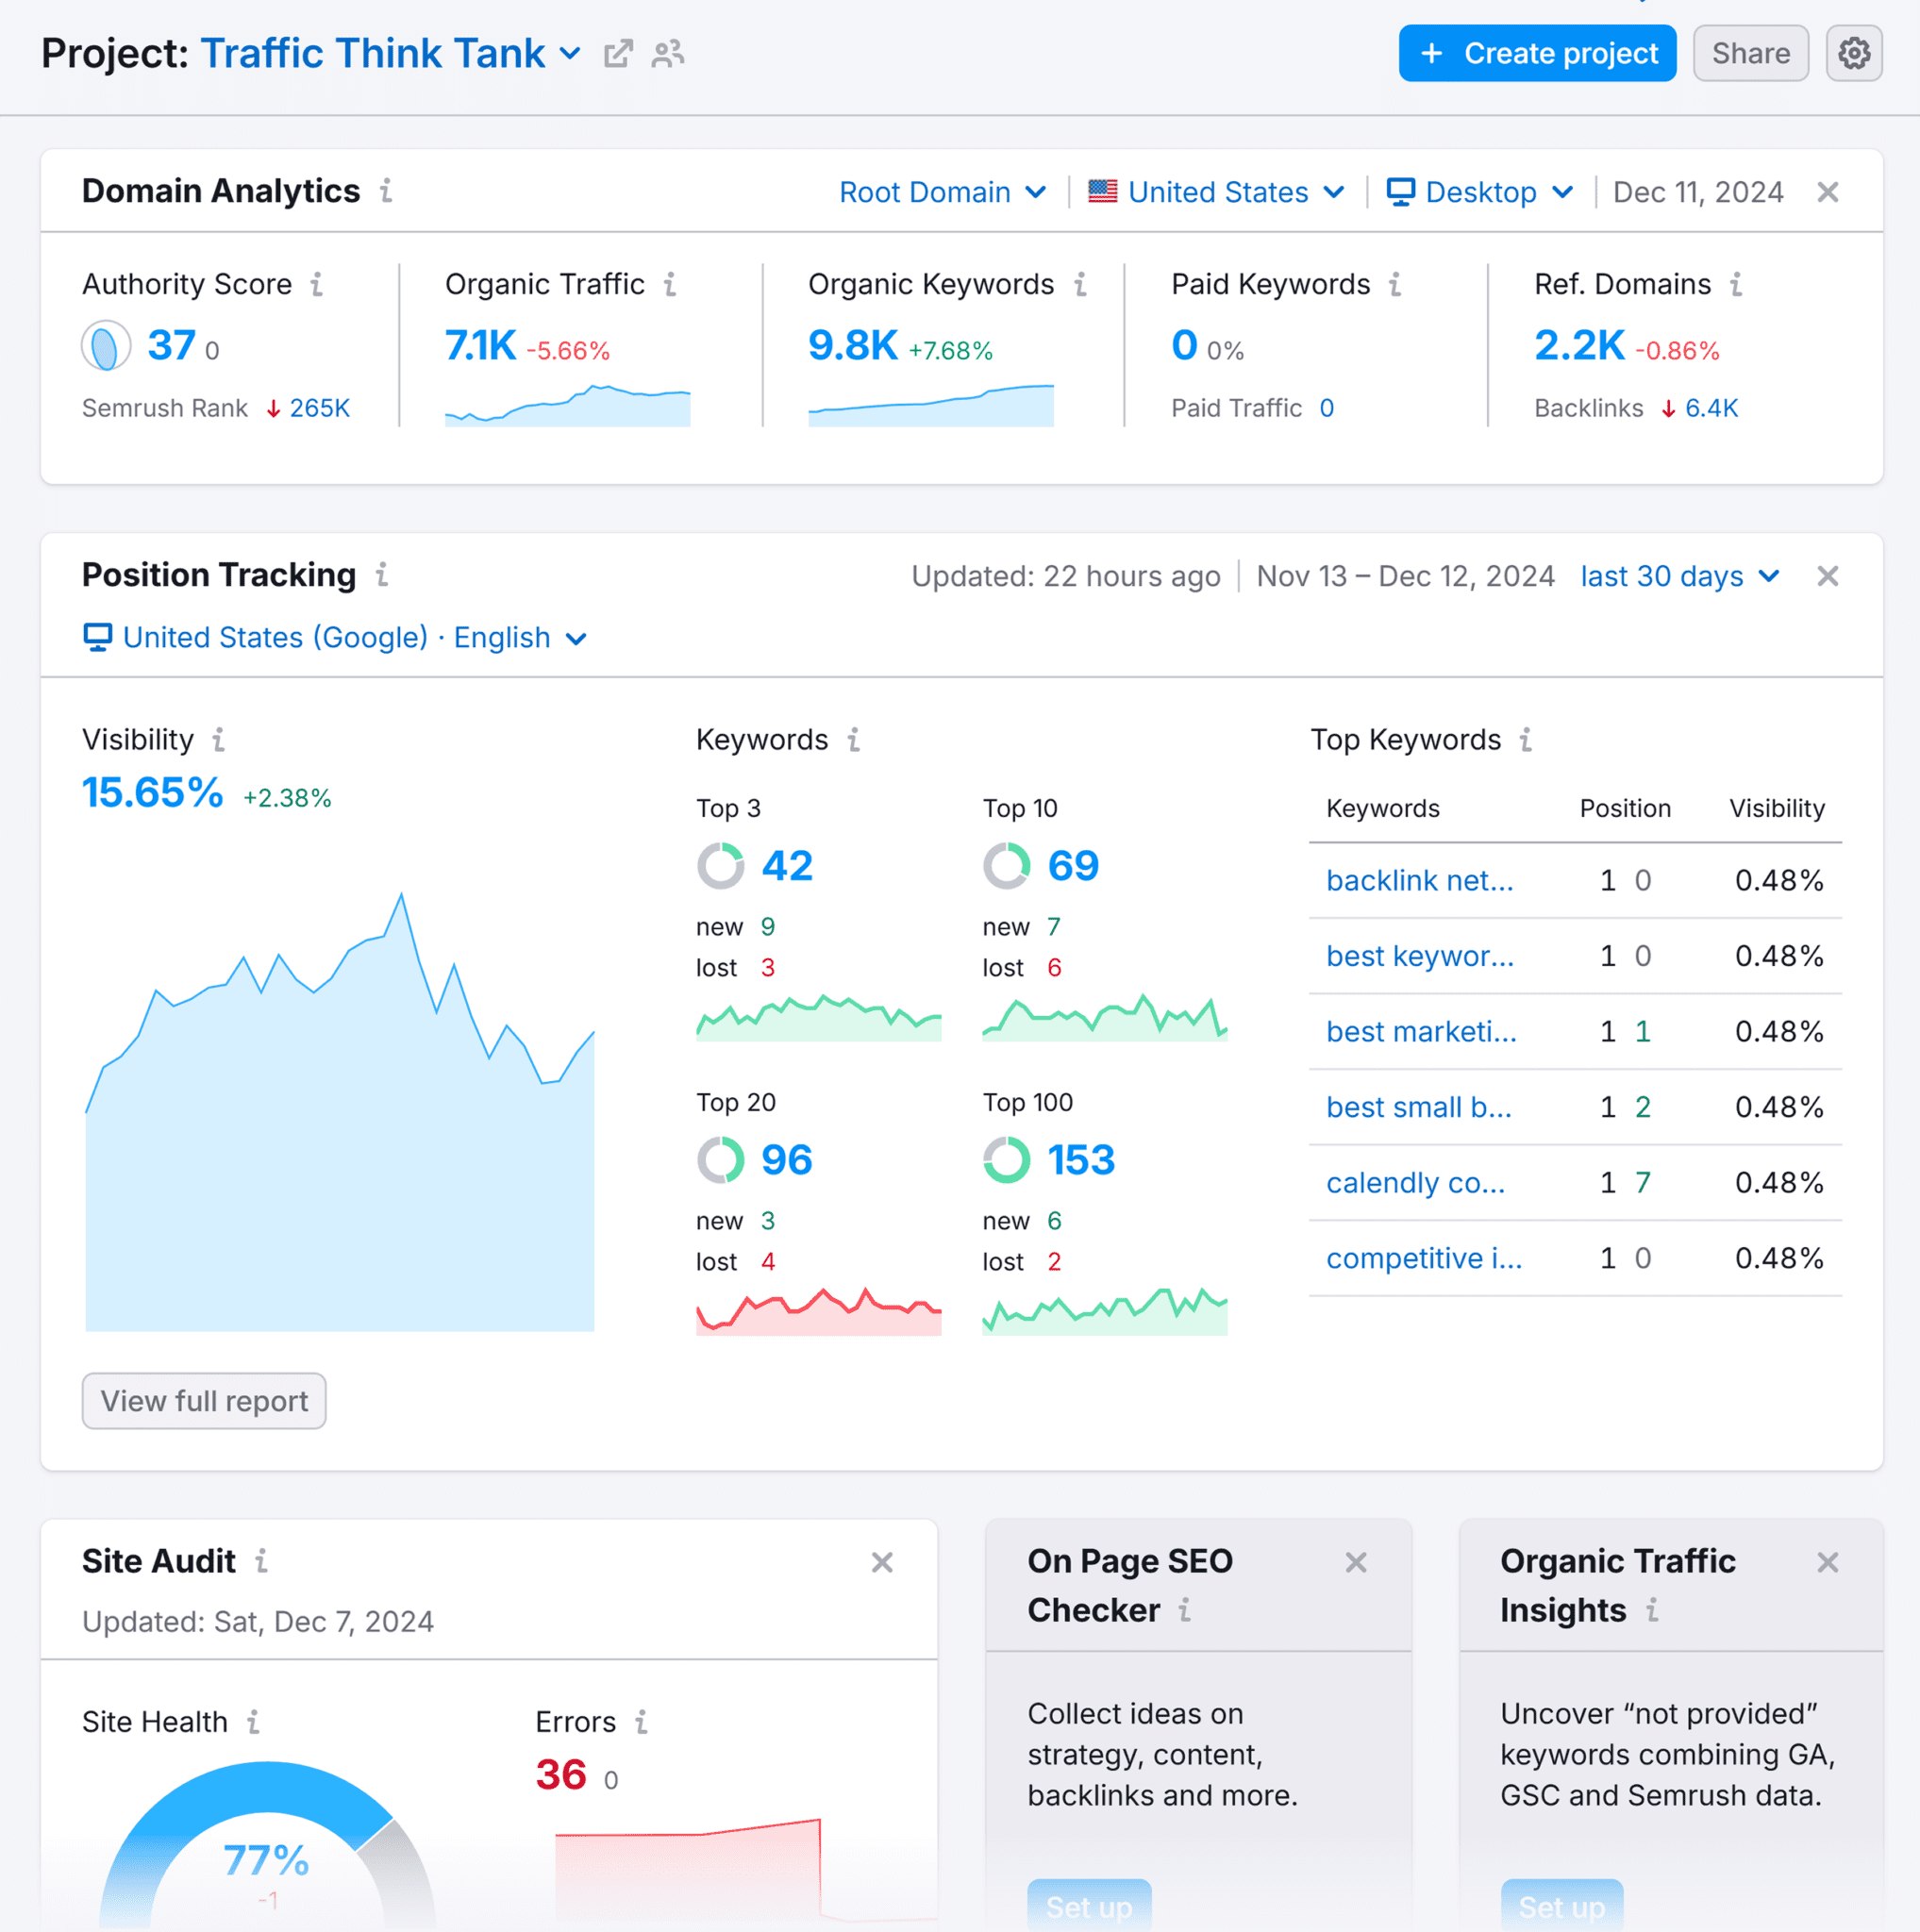The height and width of the screenshot is (1932, 1920).
Task: Click the Authority Score 37 value
Action: (171, 346)
